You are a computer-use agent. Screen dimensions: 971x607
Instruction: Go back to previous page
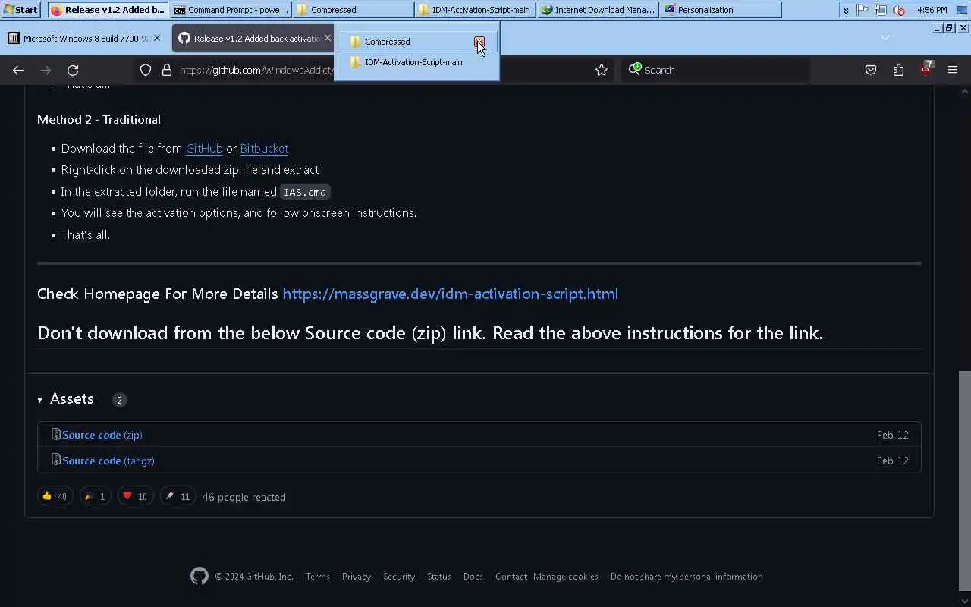point(18,70)
